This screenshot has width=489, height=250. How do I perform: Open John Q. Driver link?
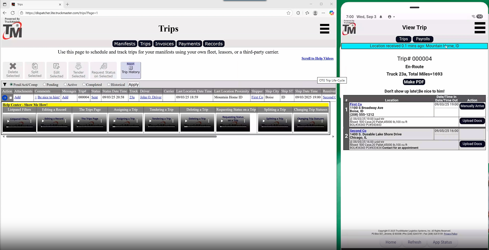(x=151, y=97)
